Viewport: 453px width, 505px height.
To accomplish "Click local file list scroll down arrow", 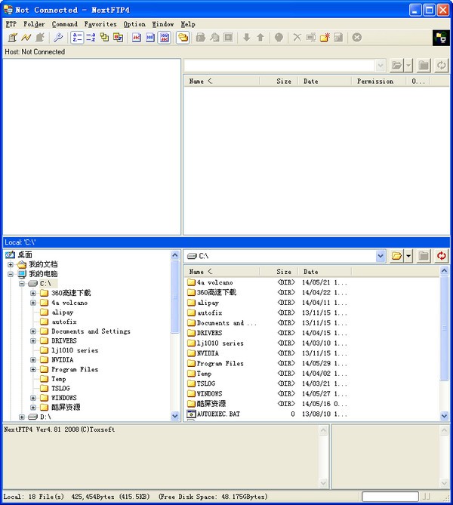I will 444,416.
